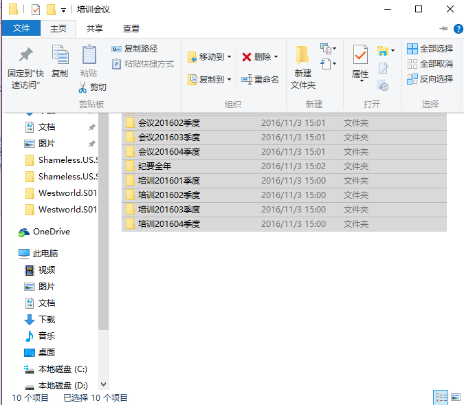Select folder 会议201602季度
Viewport: 464px width, 405px height.
coord(284,122)
